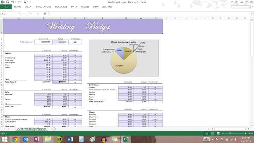254x143 pixels.
Task: Switch to the HOME ribbon tab
Action: pyautogui.click(x=18, y=7)
